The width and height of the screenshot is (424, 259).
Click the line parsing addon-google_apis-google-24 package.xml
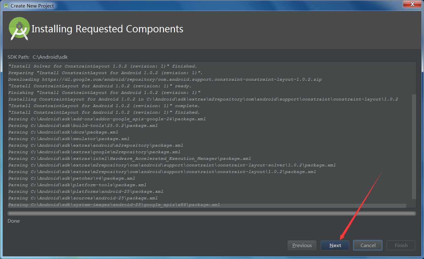(x=107, y=119)
